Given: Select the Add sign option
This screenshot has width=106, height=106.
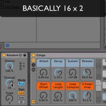Looking at the screenshot, I should pos(21,93).
